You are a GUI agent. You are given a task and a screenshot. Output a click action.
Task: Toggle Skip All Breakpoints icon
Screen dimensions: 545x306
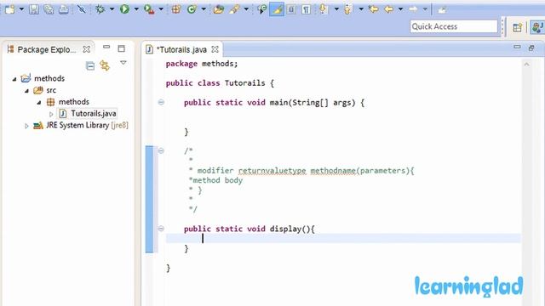click(x=82, y=9)
